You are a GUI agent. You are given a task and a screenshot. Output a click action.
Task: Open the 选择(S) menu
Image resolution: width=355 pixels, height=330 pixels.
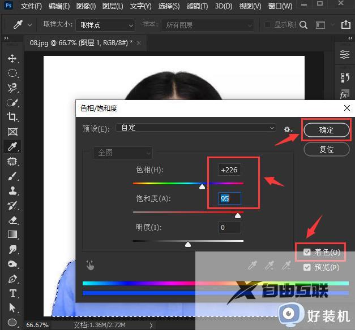point(169,6)
